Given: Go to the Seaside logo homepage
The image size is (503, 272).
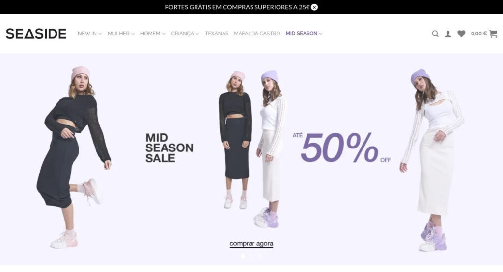Looking at the screenshot, I should 36,34.
